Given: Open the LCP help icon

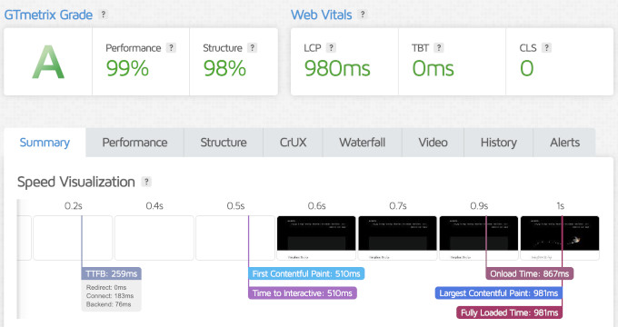Looking at the screenshot, I should [x=331, y=47].
